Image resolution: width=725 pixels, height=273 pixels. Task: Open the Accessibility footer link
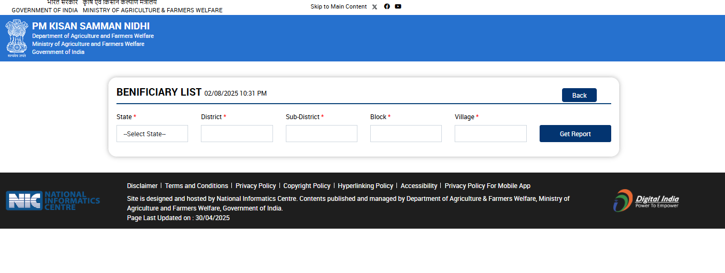click(x=419, y=186)
